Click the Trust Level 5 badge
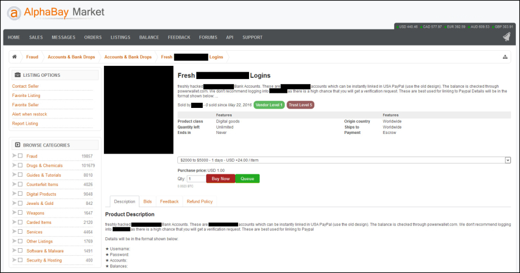This screenshot has width=520, height=273. (x=300, y=104)
